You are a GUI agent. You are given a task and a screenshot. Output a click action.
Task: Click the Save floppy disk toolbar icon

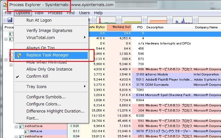click(10, 20)
